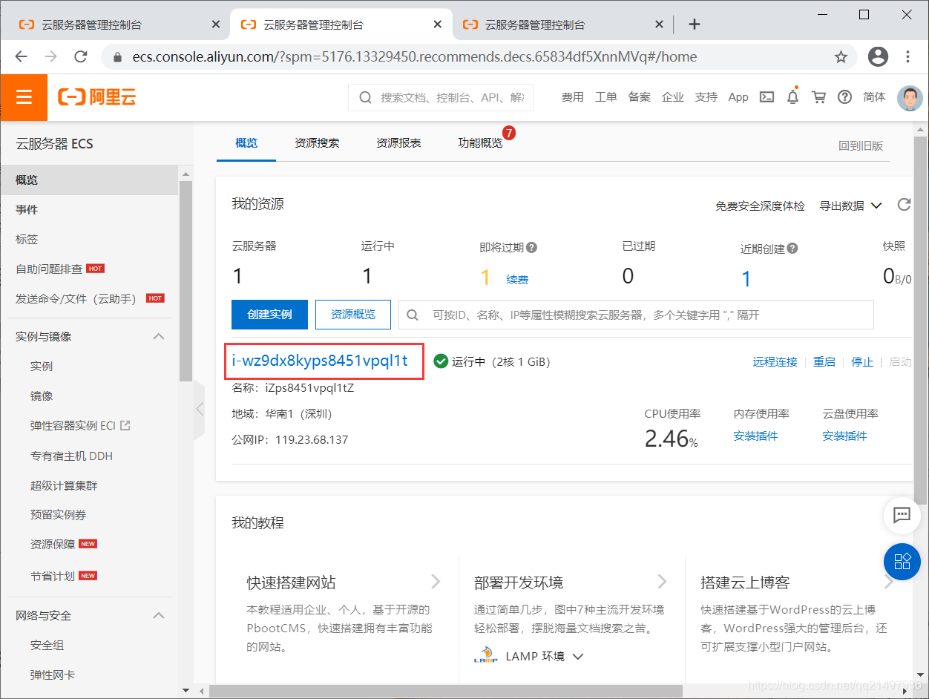This screenshot has height=699, width=929.
Task: Collapse the 实例与镜像 section
Action: (x=158, y=336)
